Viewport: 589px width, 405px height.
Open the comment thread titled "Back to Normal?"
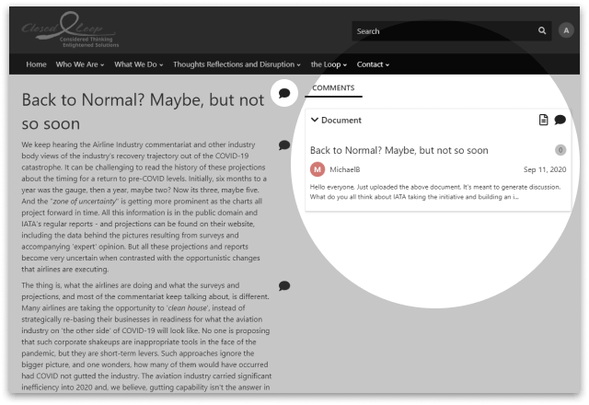click(x=398, y=150)
